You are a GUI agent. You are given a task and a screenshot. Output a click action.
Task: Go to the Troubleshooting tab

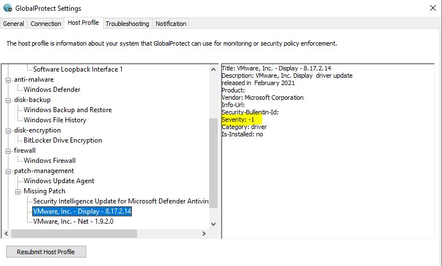(x=127, y=24)
